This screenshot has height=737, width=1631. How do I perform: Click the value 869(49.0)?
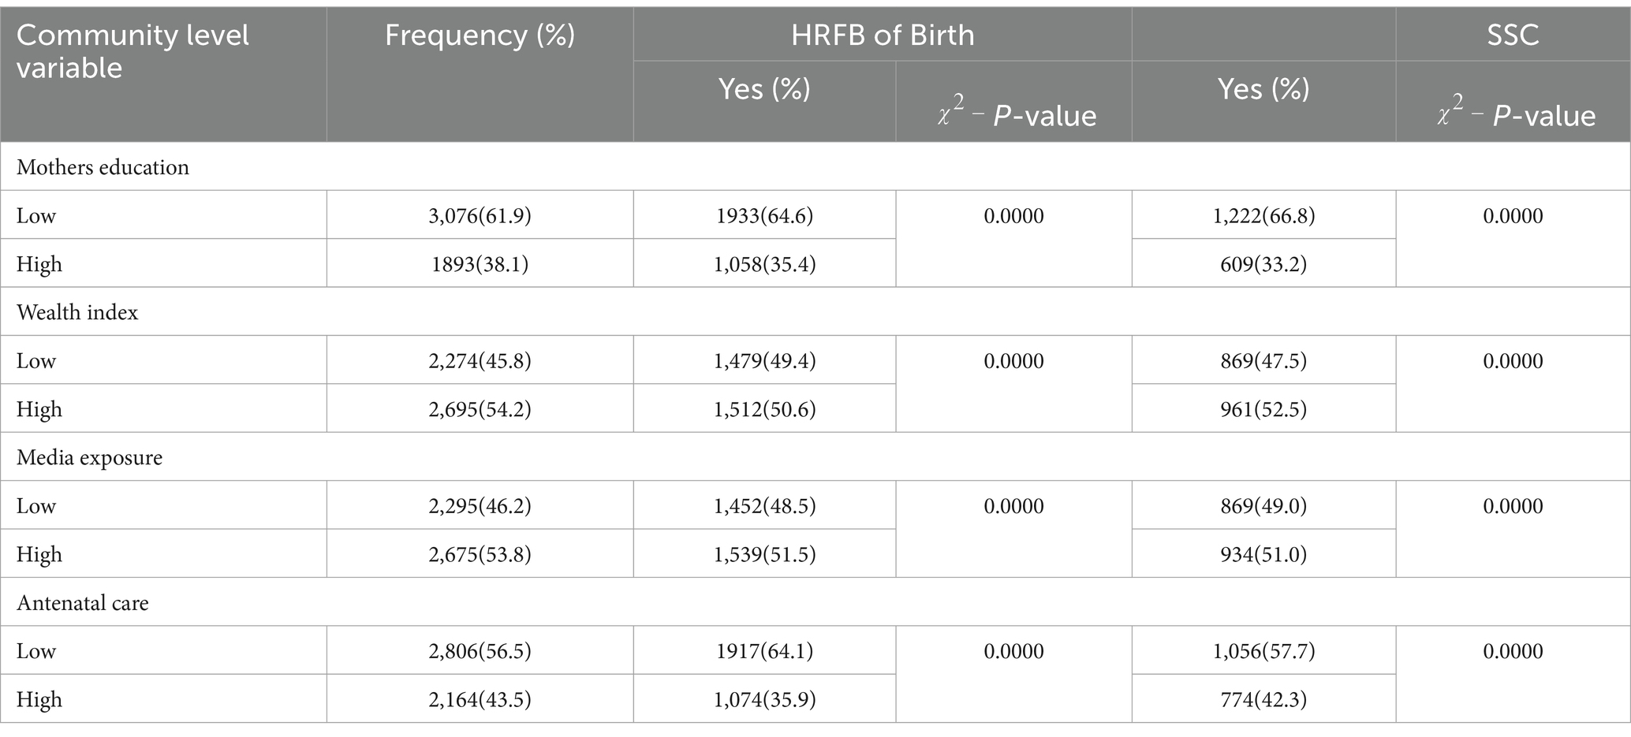click(x=1263, y=505)
